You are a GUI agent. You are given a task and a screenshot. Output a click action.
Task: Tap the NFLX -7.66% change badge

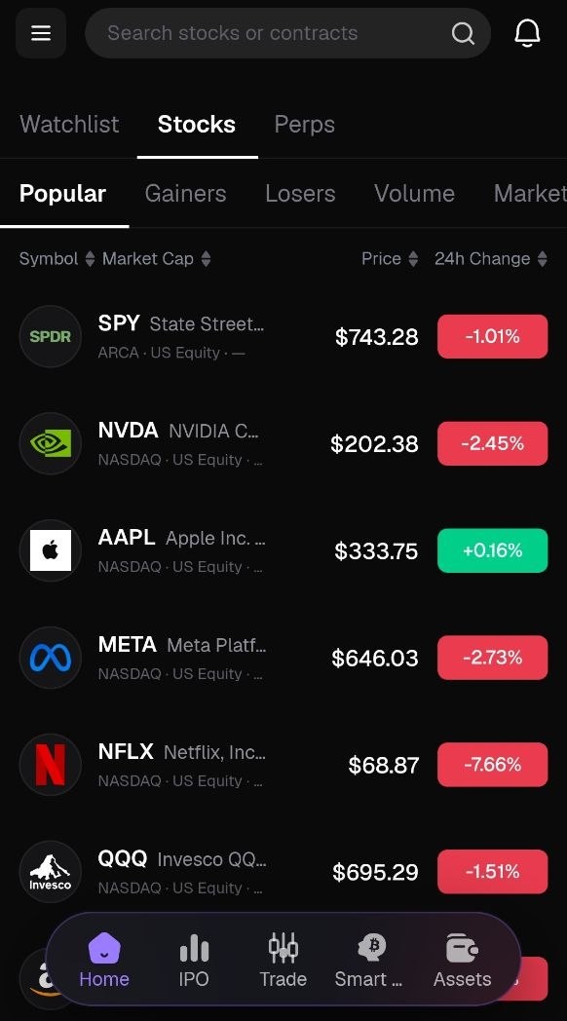[493, 765]
